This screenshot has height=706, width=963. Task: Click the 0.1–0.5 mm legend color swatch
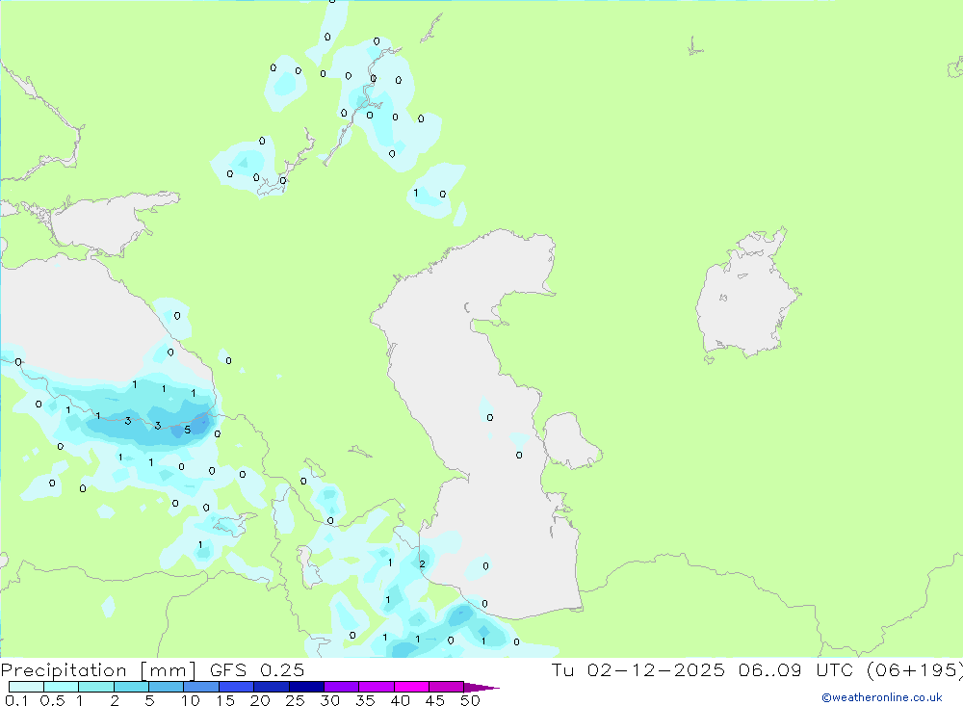26,687
